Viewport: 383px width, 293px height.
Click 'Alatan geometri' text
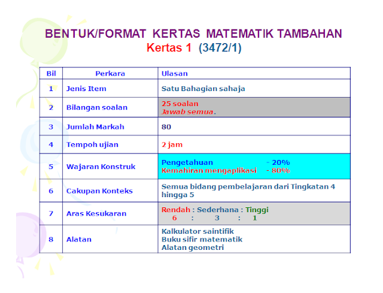193,247
